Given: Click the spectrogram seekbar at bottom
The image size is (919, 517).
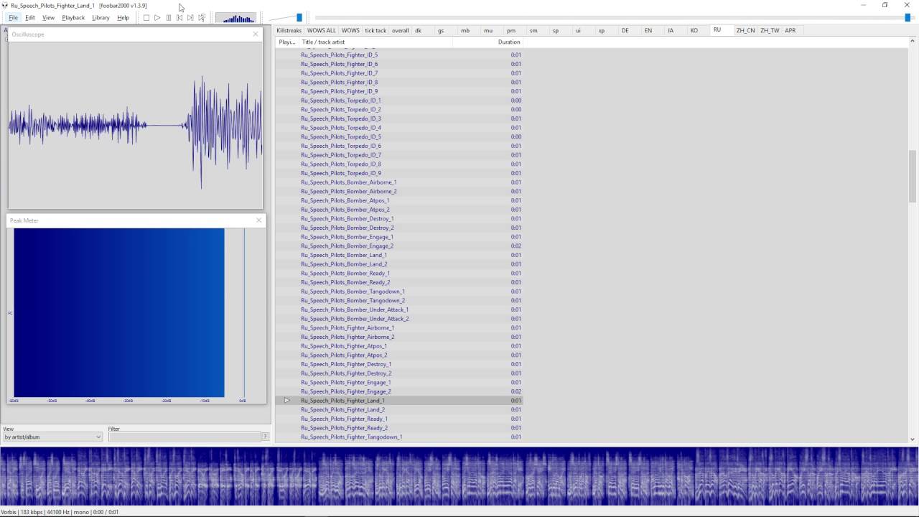Looking at the screenshot, I should click(459, 477).
